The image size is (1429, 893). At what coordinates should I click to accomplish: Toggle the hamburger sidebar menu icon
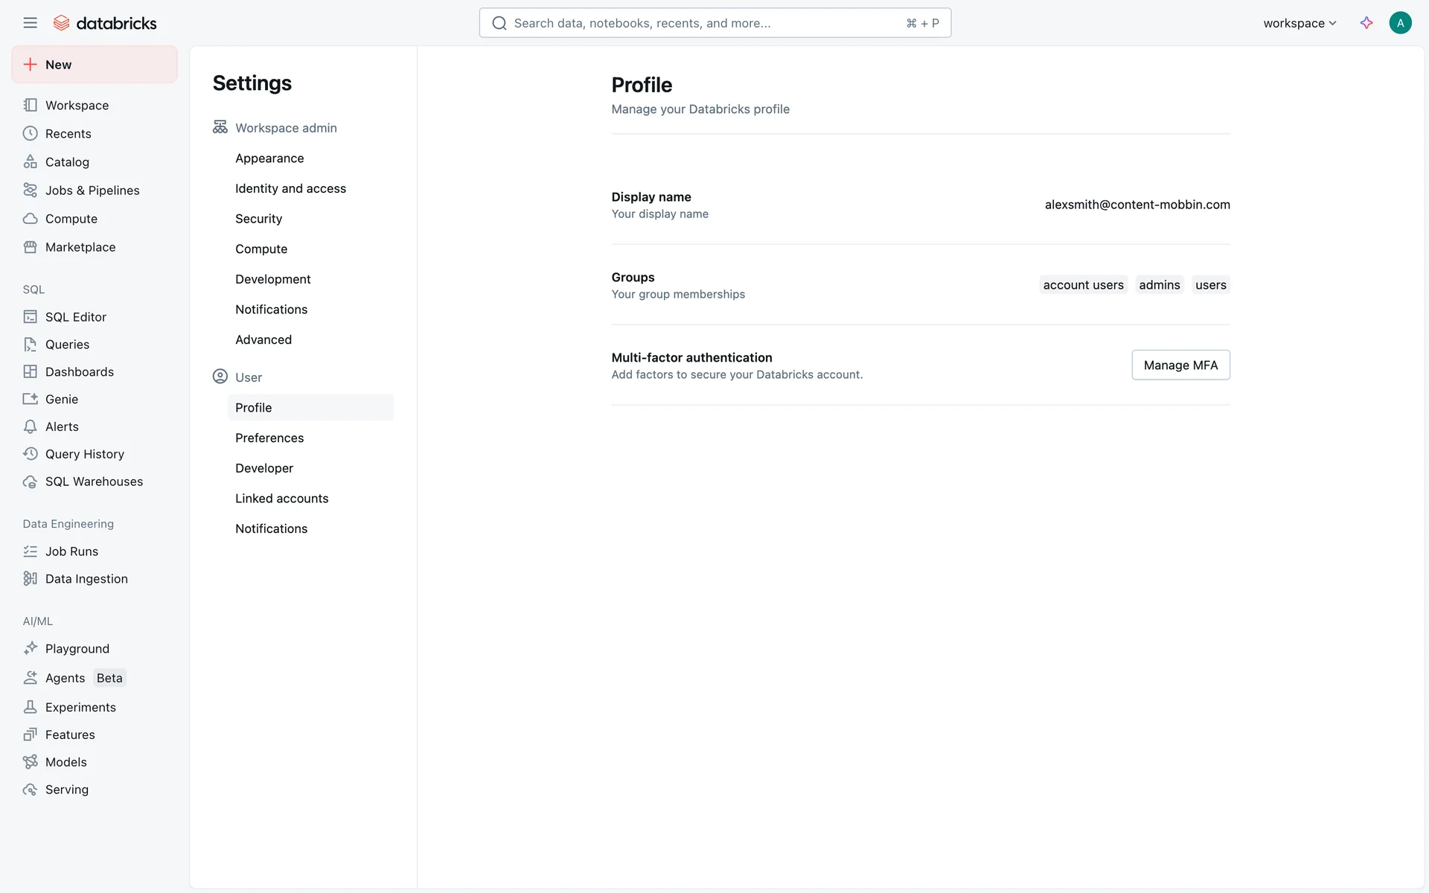coord(30,23)
